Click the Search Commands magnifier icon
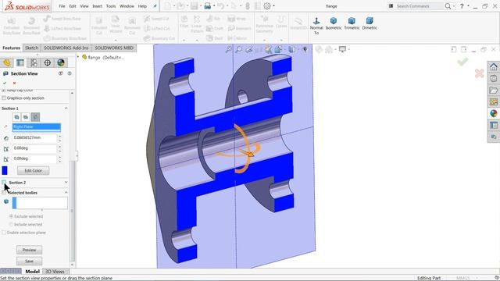 [448, 6]
